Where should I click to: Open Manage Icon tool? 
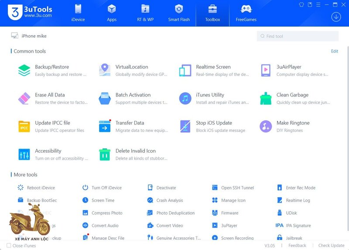(229, 200)
